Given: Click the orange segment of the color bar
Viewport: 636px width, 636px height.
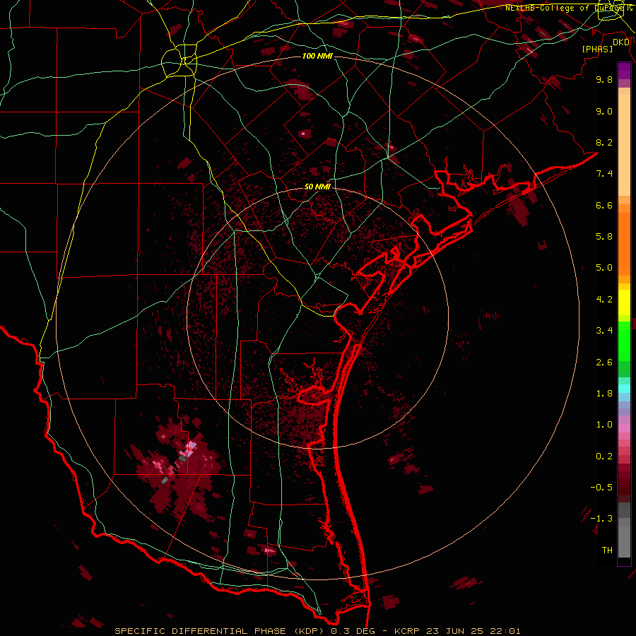Looking at the screenshot, I should click(624, 245).
